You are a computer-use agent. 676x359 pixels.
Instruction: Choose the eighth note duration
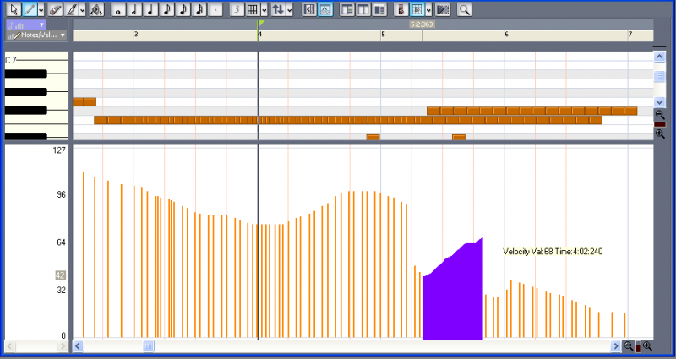(x=166, y=9)
